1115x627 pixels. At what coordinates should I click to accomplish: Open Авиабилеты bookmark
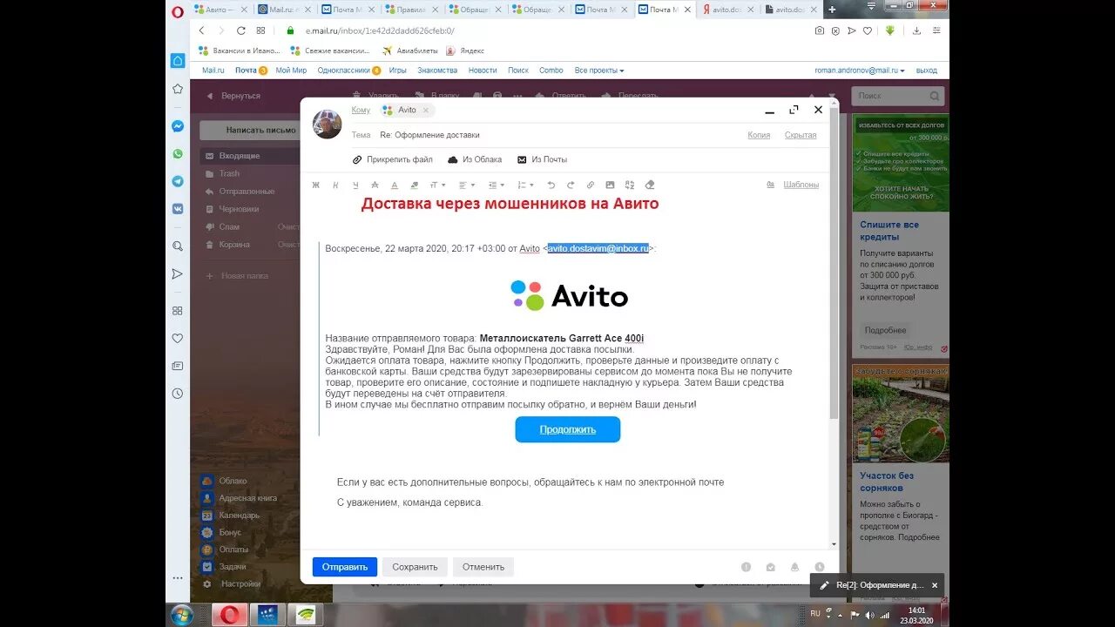[x=409, y=51]
